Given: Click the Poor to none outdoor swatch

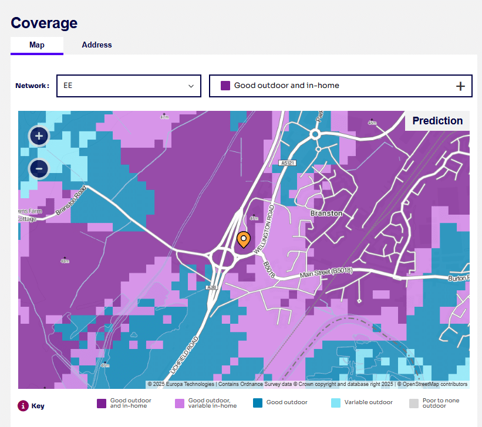Looking at the screenshot, I should [414, 404].
